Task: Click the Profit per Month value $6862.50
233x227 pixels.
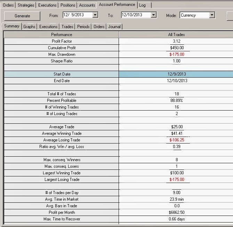Action: click(x=177, y=212)
